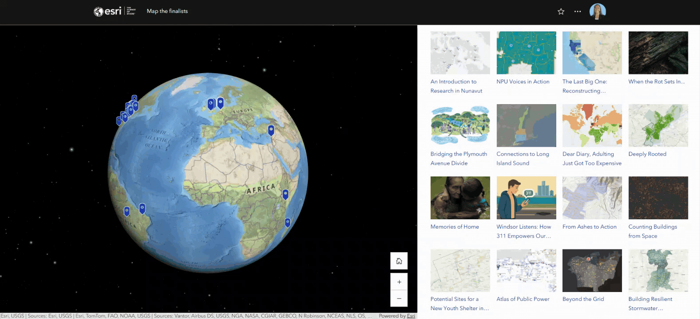The width and height of the screenshot is (700, 319).
Task: Click the Deeply Rooted green map thumbnail
Action: pyautogui.click(x=658, y=125)
